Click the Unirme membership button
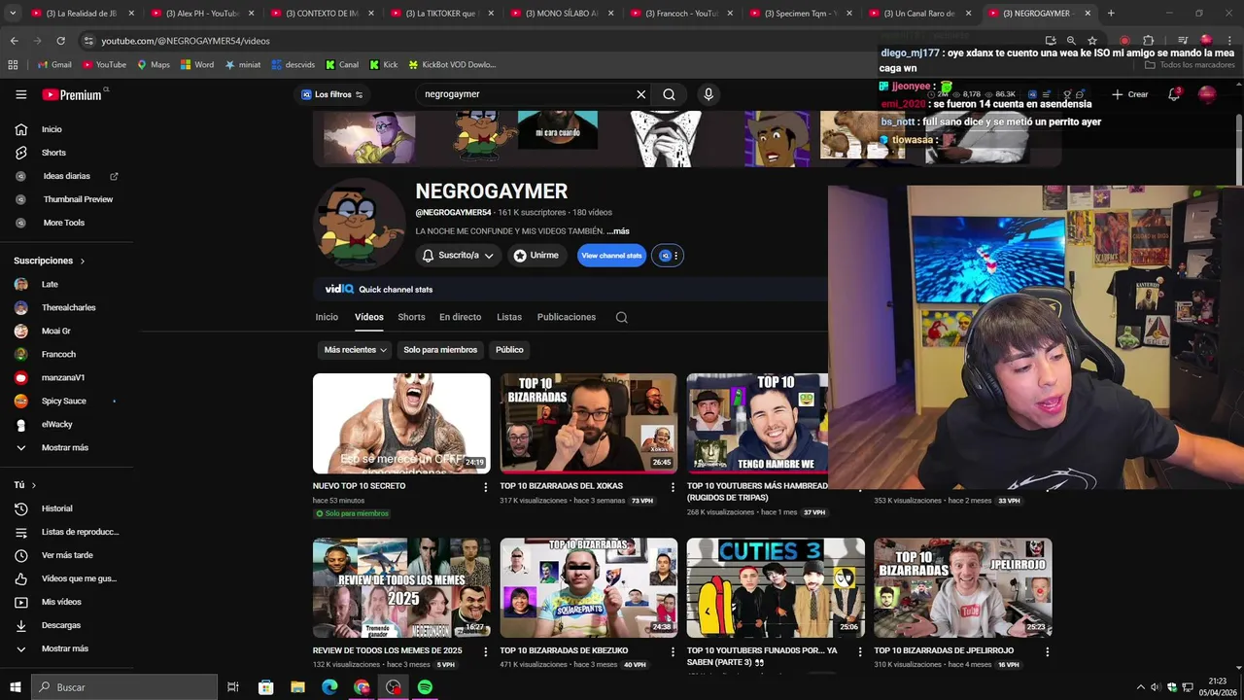Screen dimensions: 1244x700 pos(536,256)
